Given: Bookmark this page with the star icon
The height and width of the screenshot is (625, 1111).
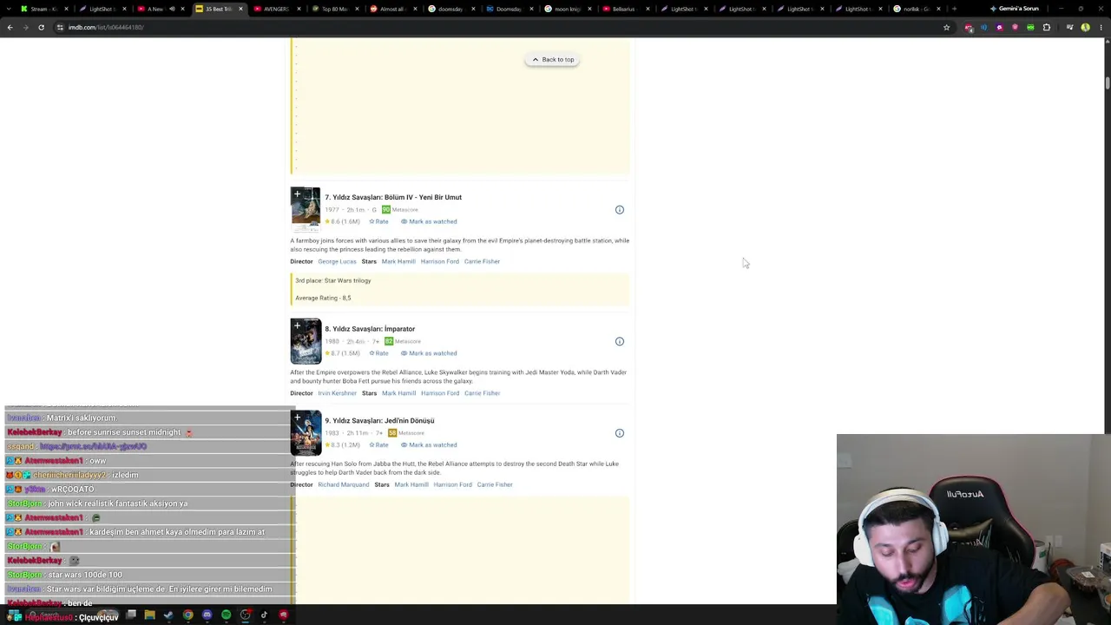Looking at the screenshot, I should point(946,27).
